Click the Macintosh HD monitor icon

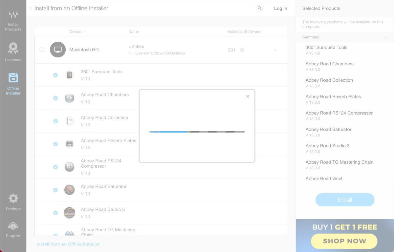coord(58,50)
